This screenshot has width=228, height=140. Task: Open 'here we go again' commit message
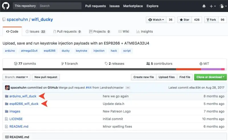116,96
